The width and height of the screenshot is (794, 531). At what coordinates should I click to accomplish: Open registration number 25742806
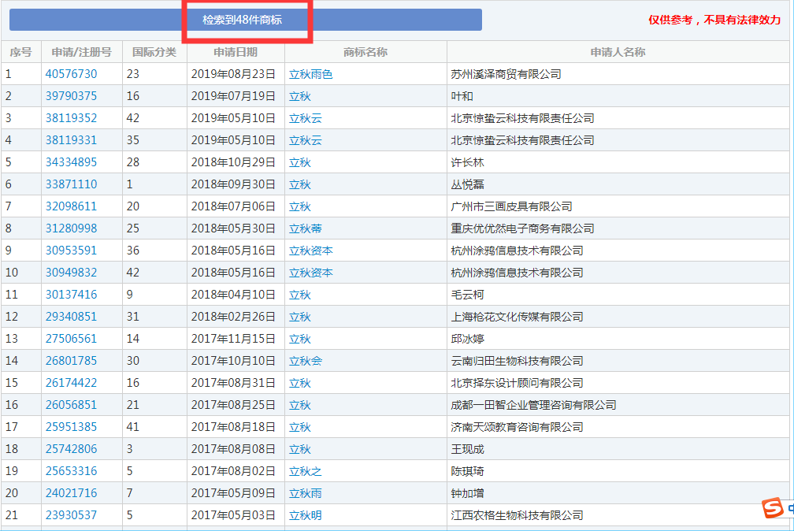point(71,449)
